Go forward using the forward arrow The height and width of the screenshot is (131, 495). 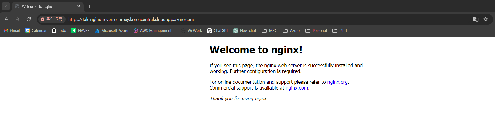tap(18, 19)
